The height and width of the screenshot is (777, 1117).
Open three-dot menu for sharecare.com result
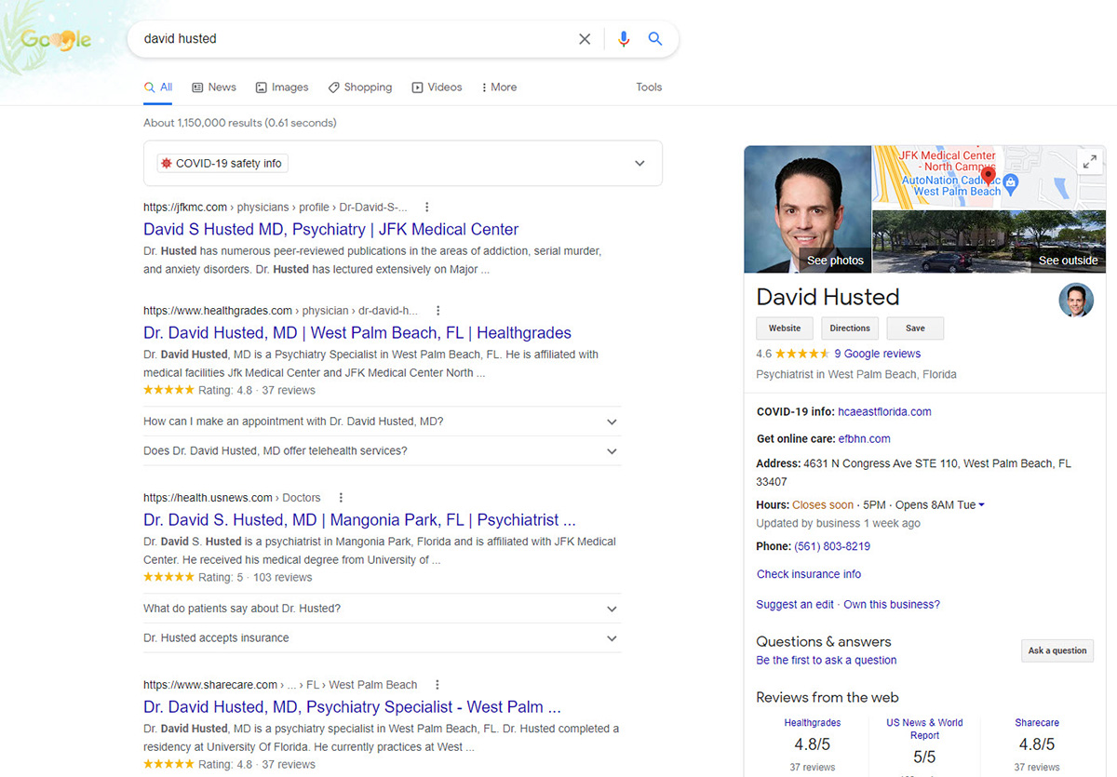pos(437,685)
